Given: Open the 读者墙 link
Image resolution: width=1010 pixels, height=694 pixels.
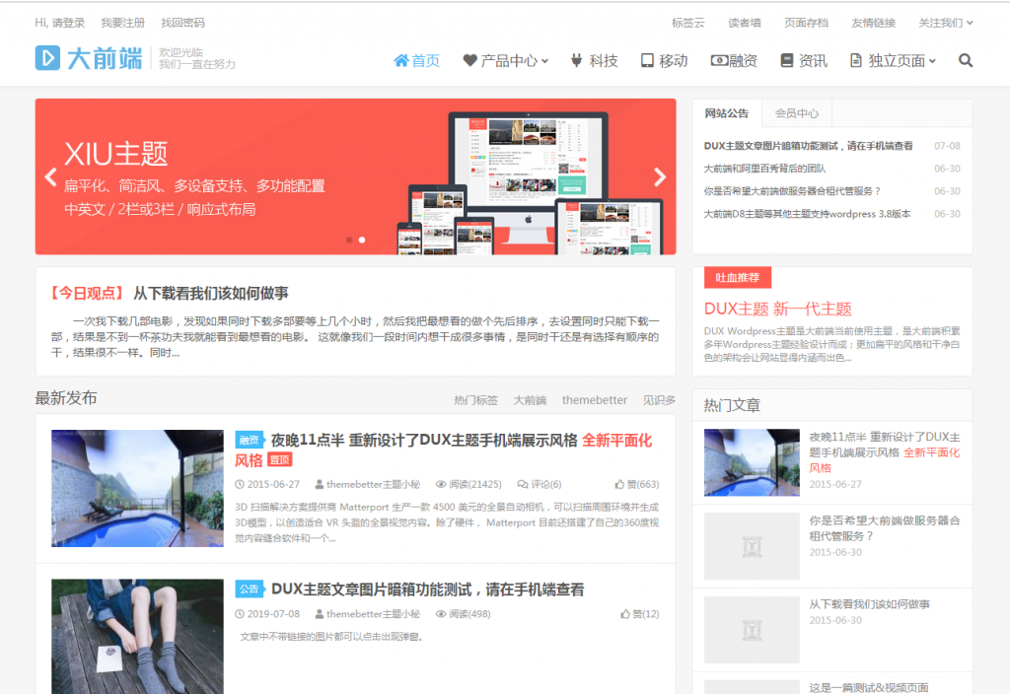Looking at the screenshot, I should (x=745, y=23).
